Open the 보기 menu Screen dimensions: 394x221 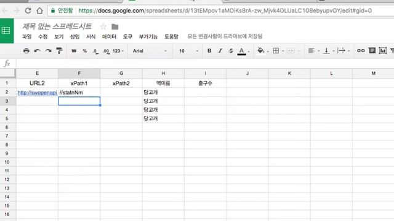pos(59,37)
